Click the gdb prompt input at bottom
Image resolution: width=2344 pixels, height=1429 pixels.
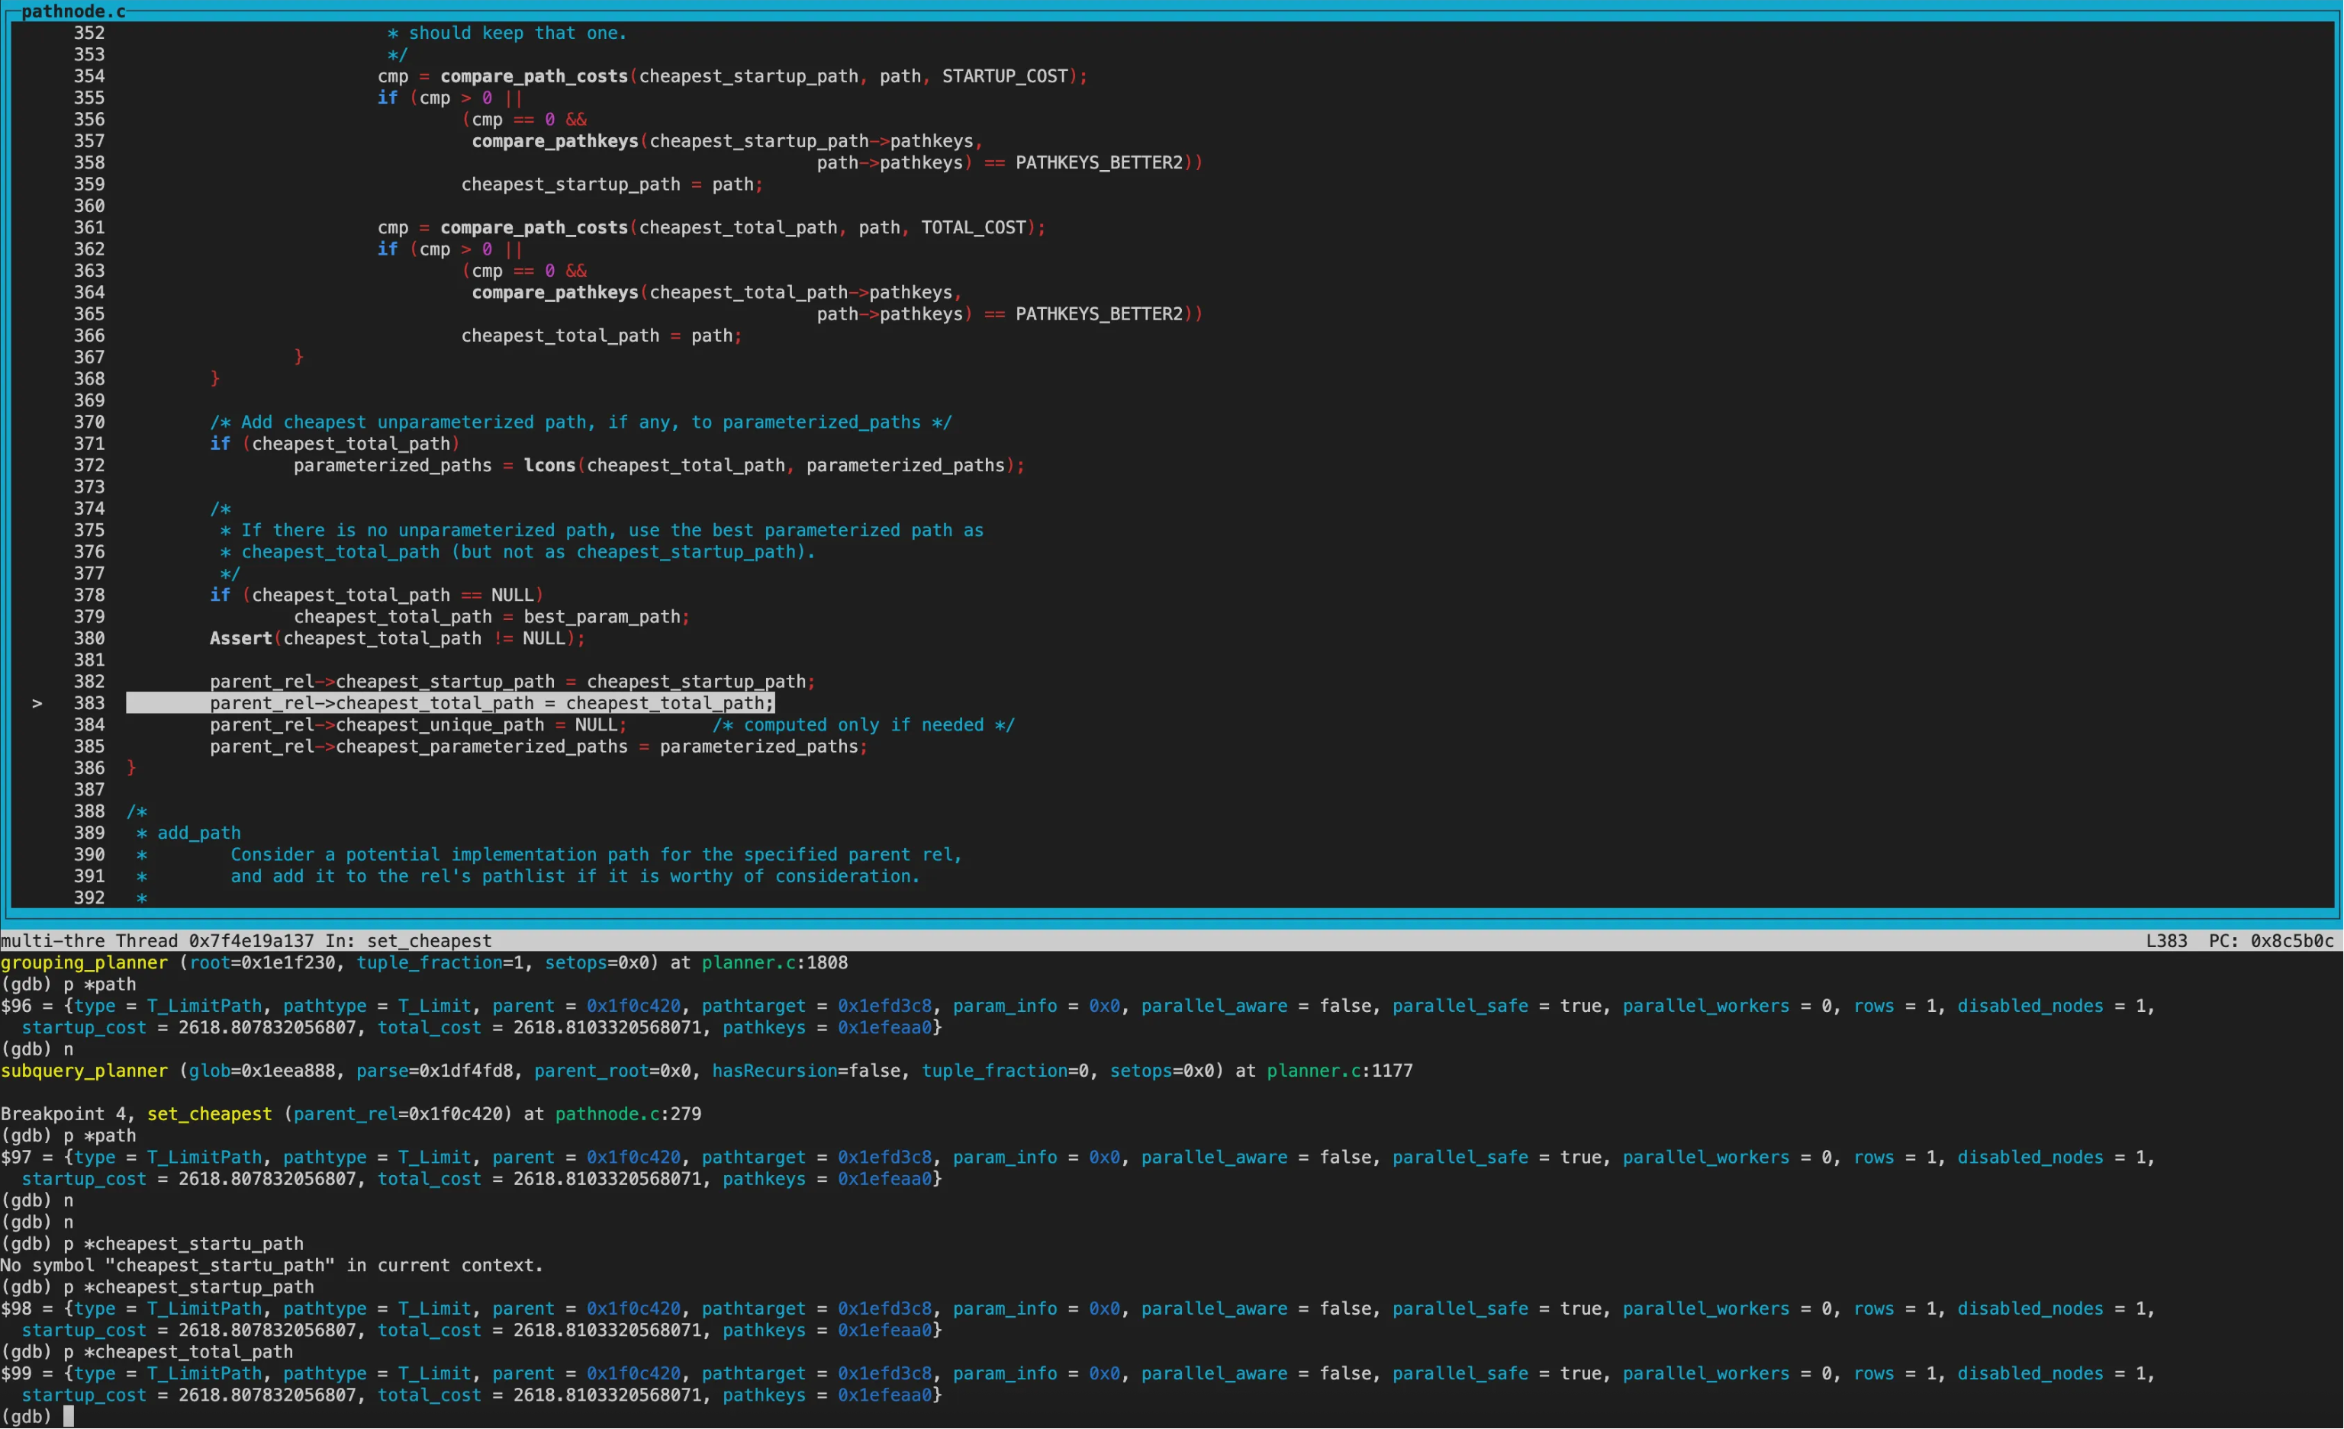coord(69,1417)
